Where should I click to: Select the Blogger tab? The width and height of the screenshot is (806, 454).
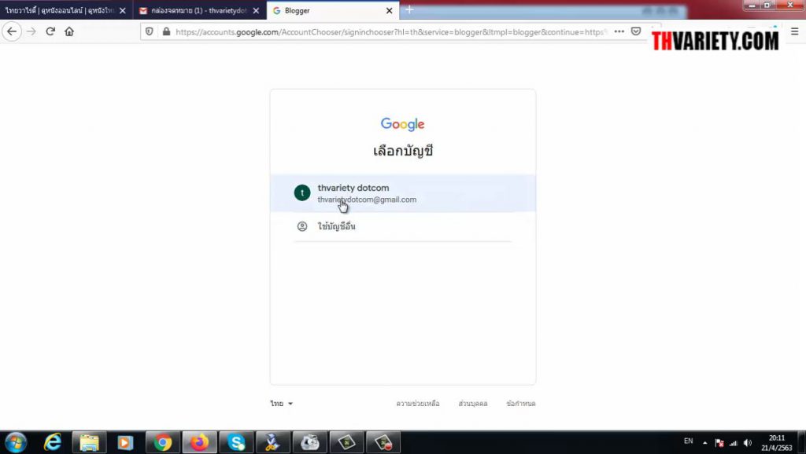click(x=333, y=10)
